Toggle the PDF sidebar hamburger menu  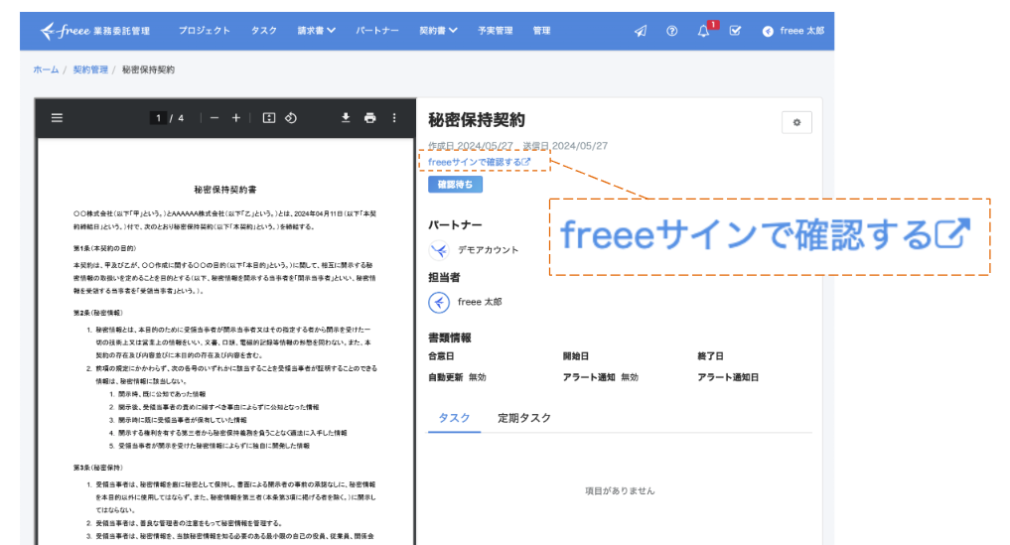[x=58, y=118]
